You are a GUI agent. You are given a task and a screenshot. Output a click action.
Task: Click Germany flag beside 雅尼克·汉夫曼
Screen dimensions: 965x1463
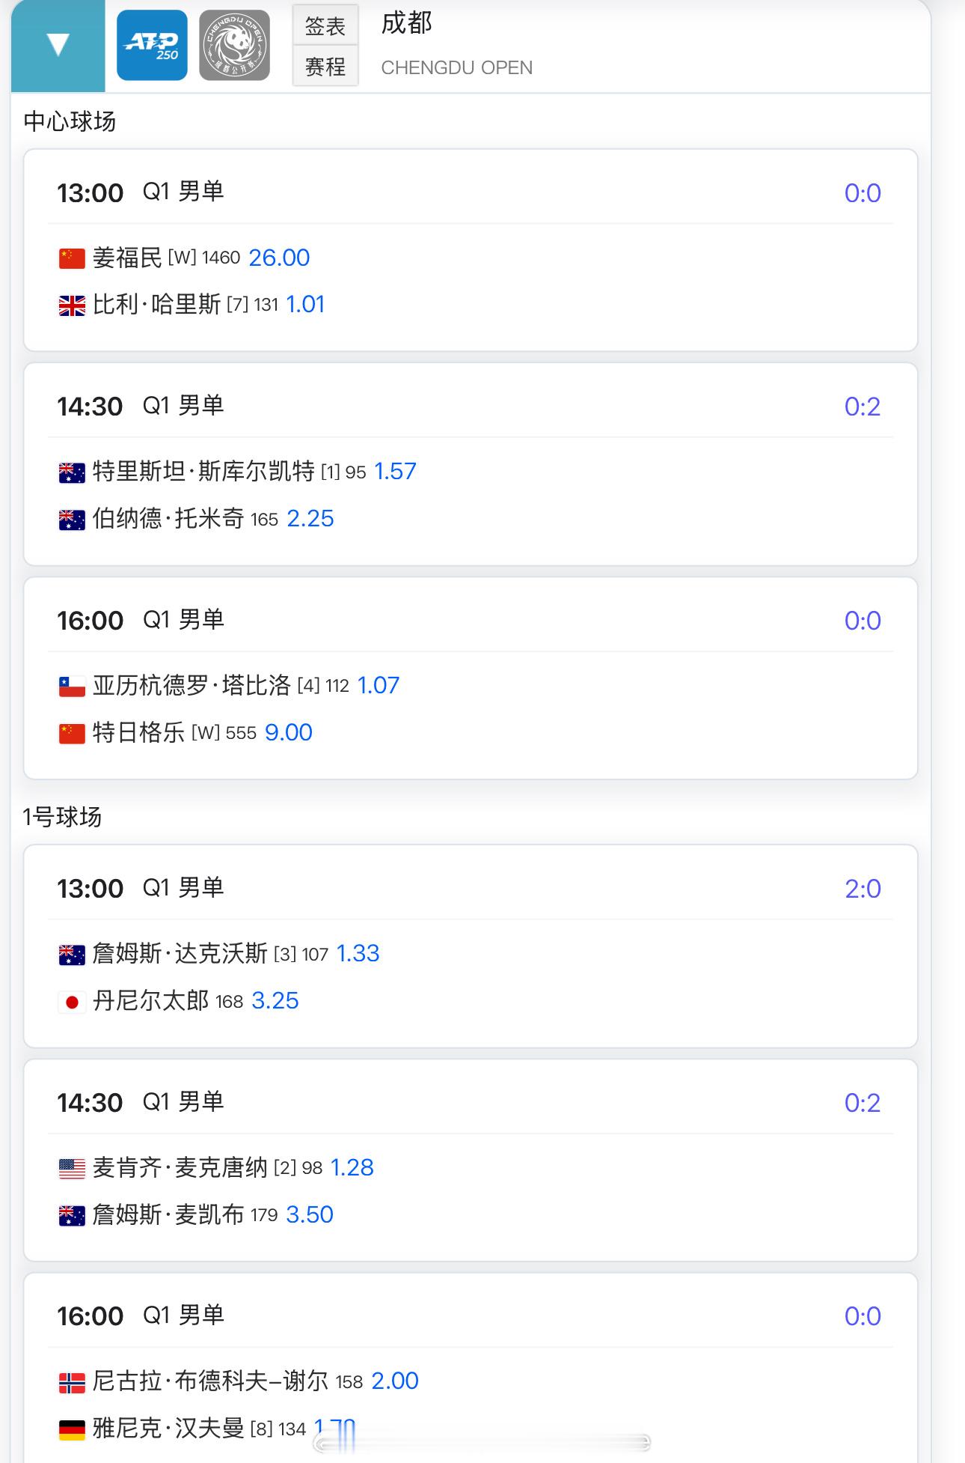[72, 1429]
